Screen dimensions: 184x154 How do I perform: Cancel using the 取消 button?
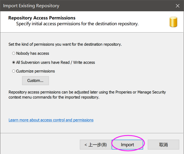tap(163, 145)
